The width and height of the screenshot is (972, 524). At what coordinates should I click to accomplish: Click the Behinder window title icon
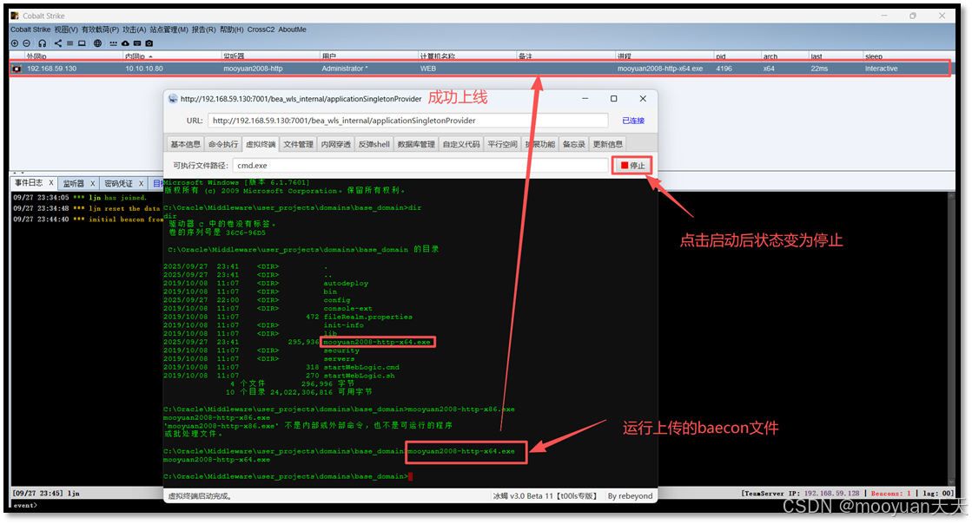173,99
